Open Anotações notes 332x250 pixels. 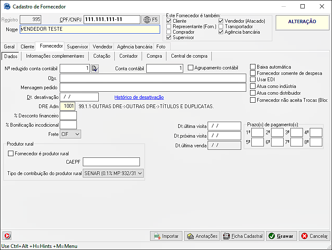[x=202, y=236]
